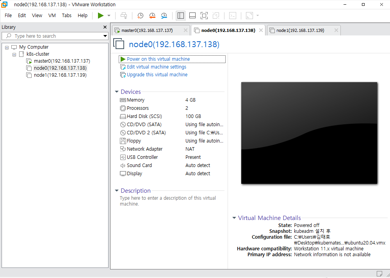The height and width of the screenshot is (278, 390).
Task: Close the Library panel
Action: [x=105, y=27]
